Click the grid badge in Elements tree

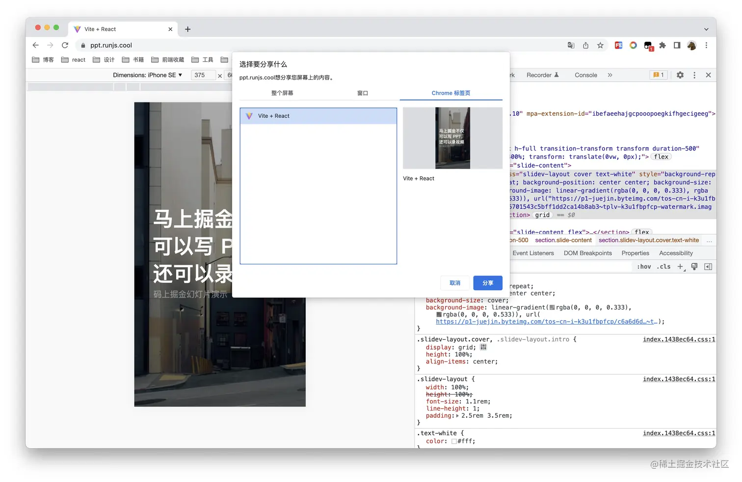[542, 215]
